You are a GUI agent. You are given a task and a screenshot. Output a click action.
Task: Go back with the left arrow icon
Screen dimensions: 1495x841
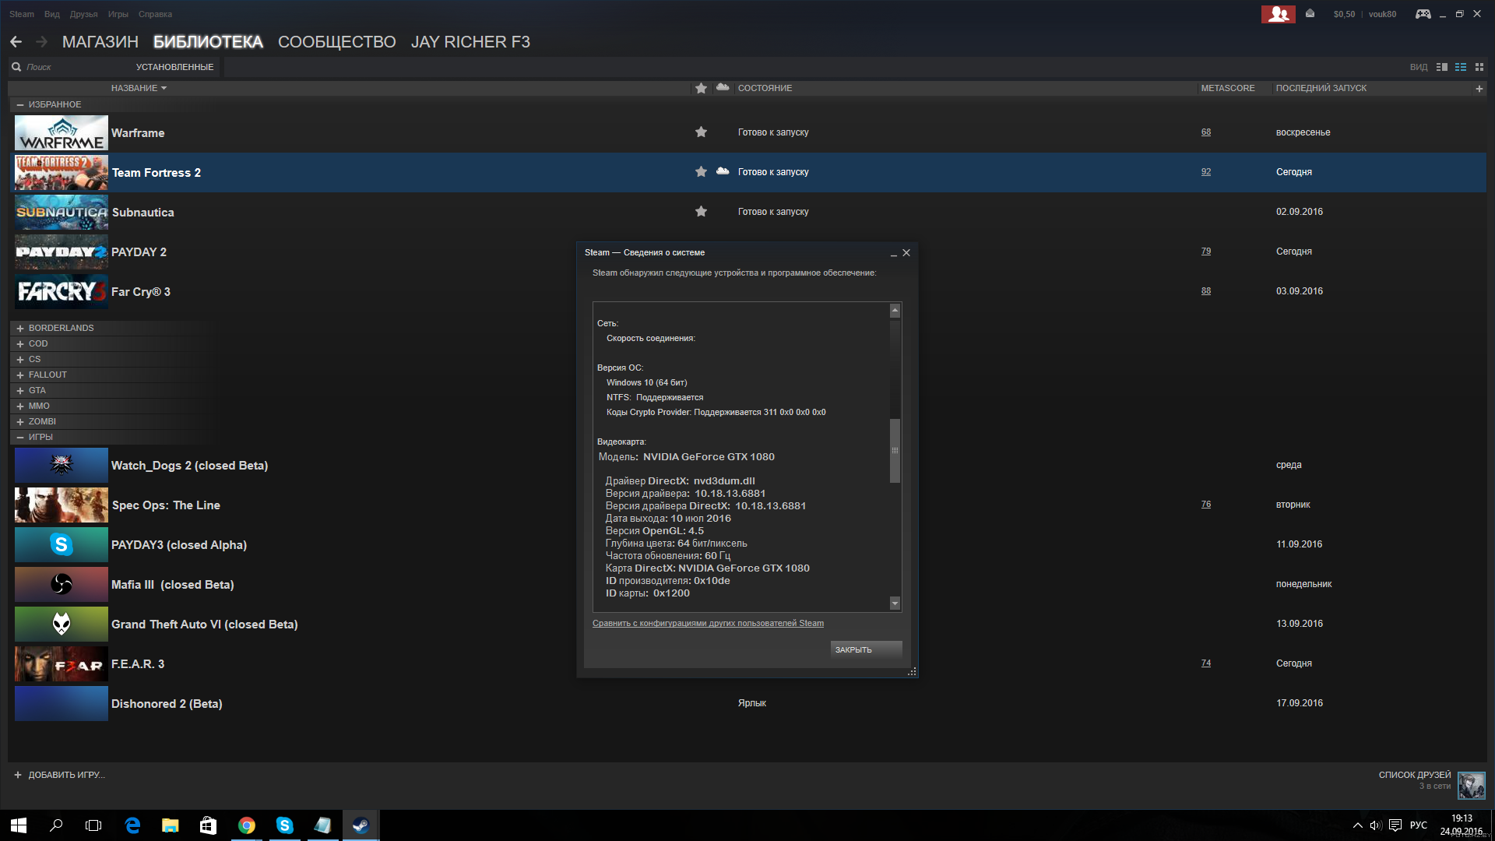pos(16,42)
